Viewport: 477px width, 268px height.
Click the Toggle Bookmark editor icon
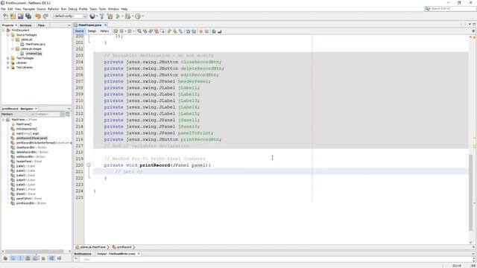click(x=180, y=31)
